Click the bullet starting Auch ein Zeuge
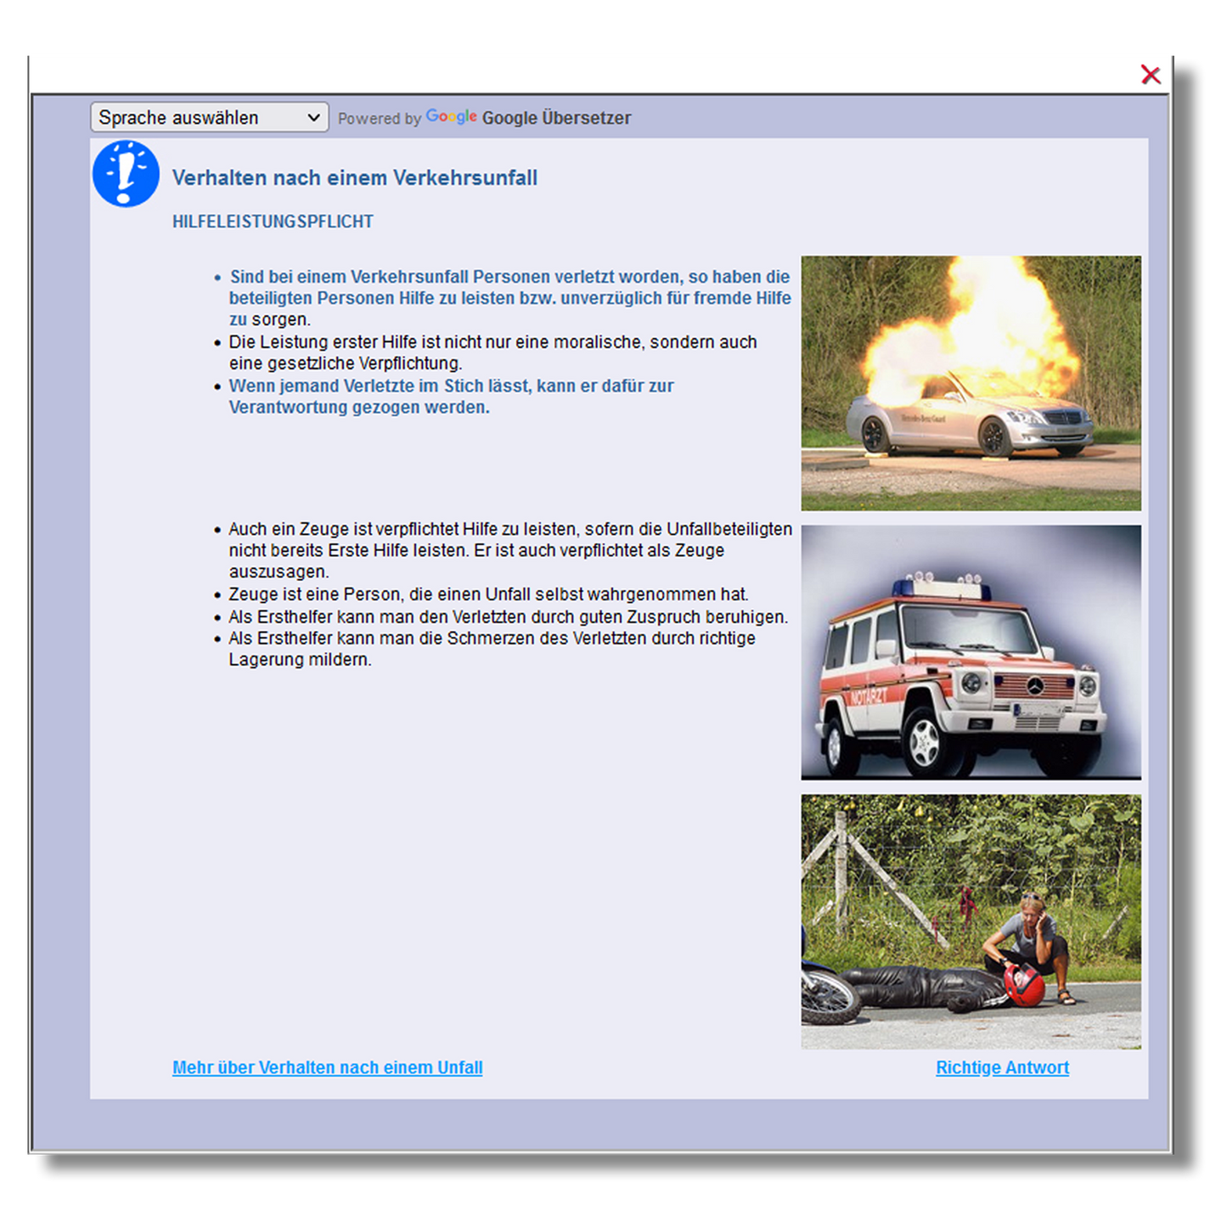This screenshot has height=1227, width=1227. [x=509, y=549]
